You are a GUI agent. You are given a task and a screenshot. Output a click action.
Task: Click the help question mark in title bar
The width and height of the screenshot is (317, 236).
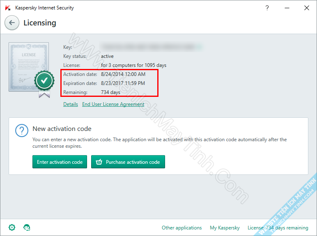click(x=267, y=8)
